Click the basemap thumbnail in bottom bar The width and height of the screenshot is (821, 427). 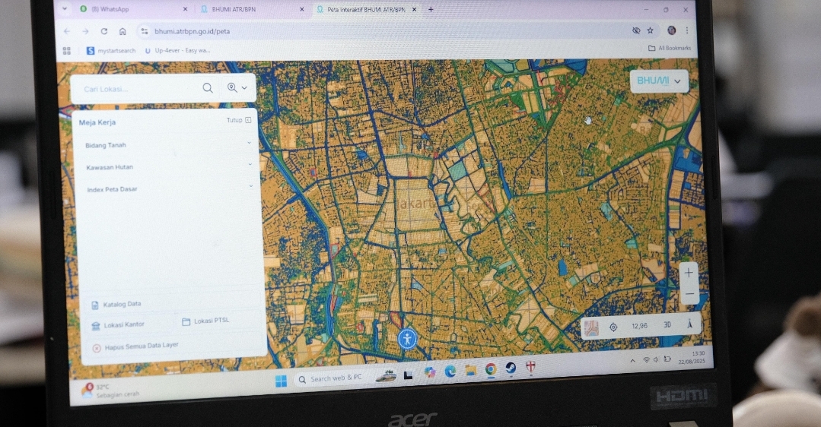click(x=592, y=328)
